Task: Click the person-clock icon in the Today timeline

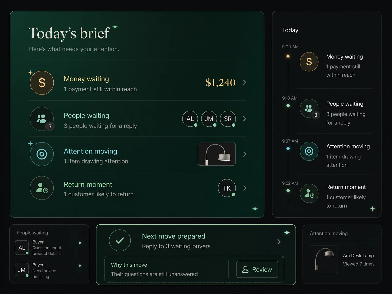Action: point(309,193)
